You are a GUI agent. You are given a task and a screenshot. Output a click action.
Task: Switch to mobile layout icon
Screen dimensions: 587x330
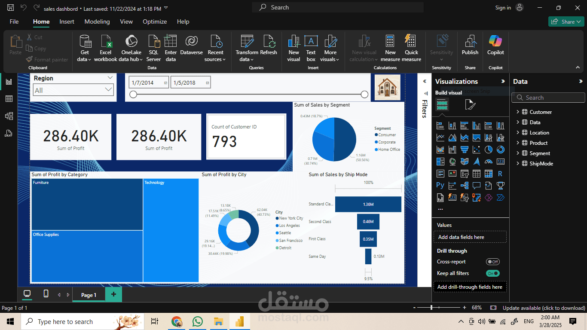[46, 293]
